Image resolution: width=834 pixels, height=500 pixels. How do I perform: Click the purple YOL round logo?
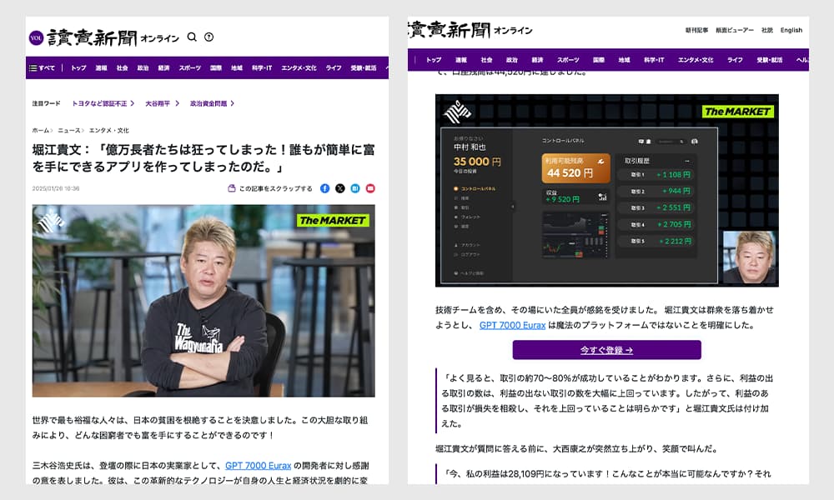point(36,37)
